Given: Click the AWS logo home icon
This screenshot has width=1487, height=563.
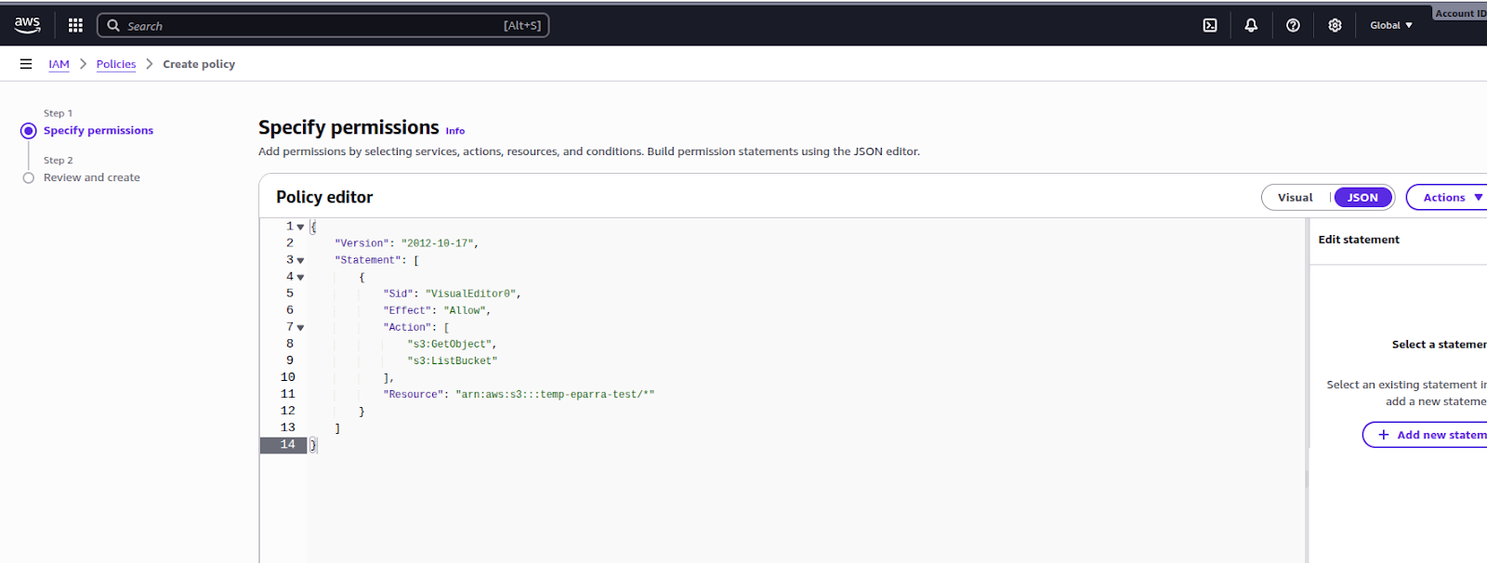Looking at the screenshot, I should pos(27,25).
